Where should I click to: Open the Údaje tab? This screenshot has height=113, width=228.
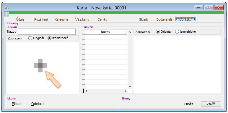[x=20, y=19]
